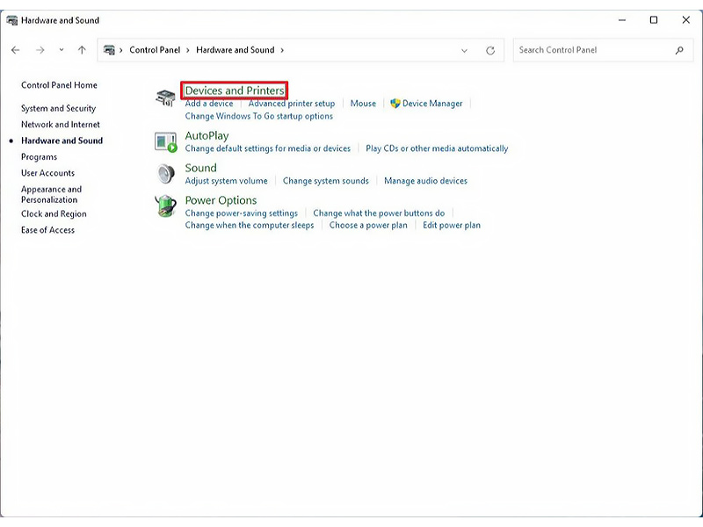Screen dimensions: 703x527
Task: Open System and Security category
Action: 58,108
